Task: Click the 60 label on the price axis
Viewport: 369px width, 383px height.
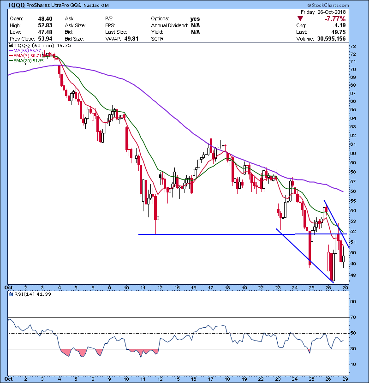Action: click(353, 153)
